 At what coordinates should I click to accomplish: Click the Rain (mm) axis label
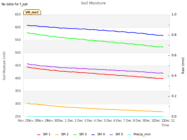(x=183, y=66)
